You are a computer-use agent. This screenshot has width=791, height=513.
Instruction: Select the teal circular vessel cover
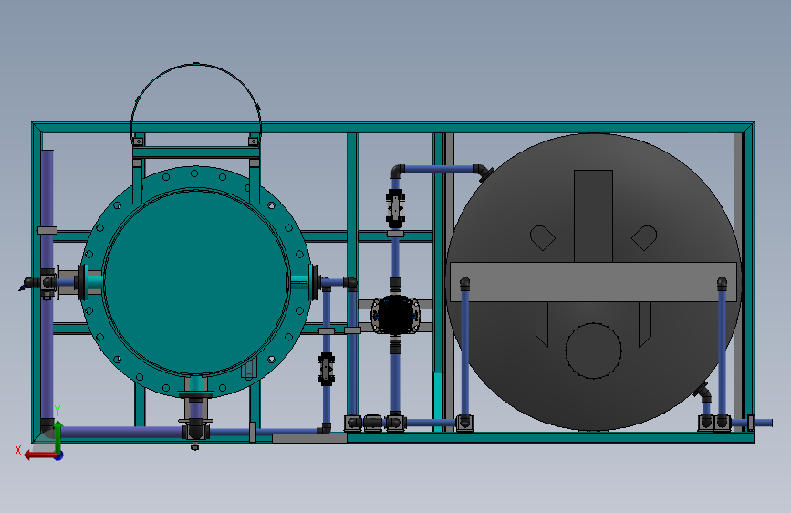tap(196, 283)
